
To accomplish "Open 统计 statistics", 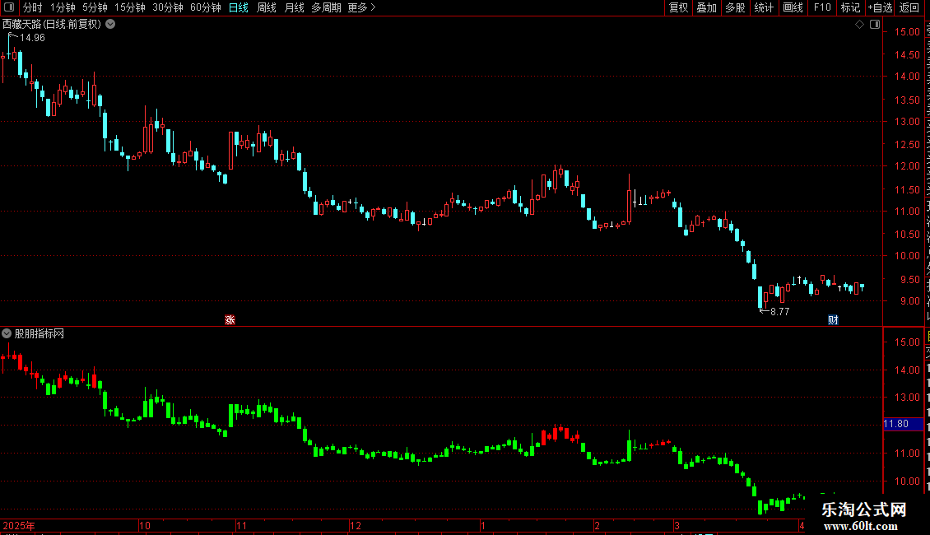I will [763, 7].
